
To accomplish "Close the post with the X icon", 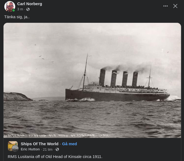I will [175, 6].
